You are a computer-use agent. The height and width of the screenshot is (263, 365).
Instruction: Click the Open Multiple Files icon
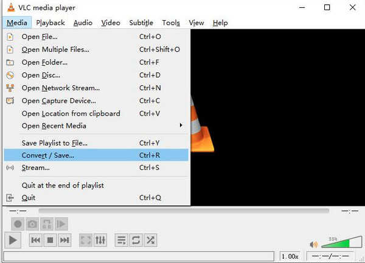[x=10, y=50]
